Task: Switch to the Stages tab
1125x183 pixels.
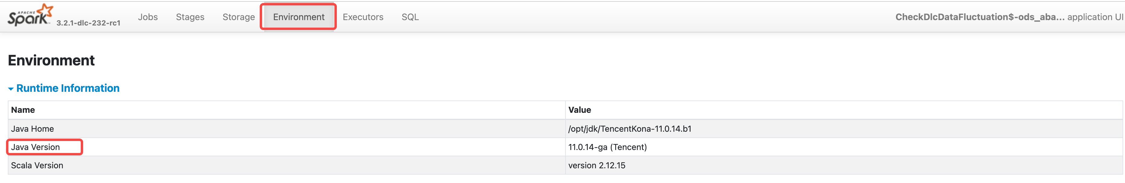Action: click(x=190, y=17)
